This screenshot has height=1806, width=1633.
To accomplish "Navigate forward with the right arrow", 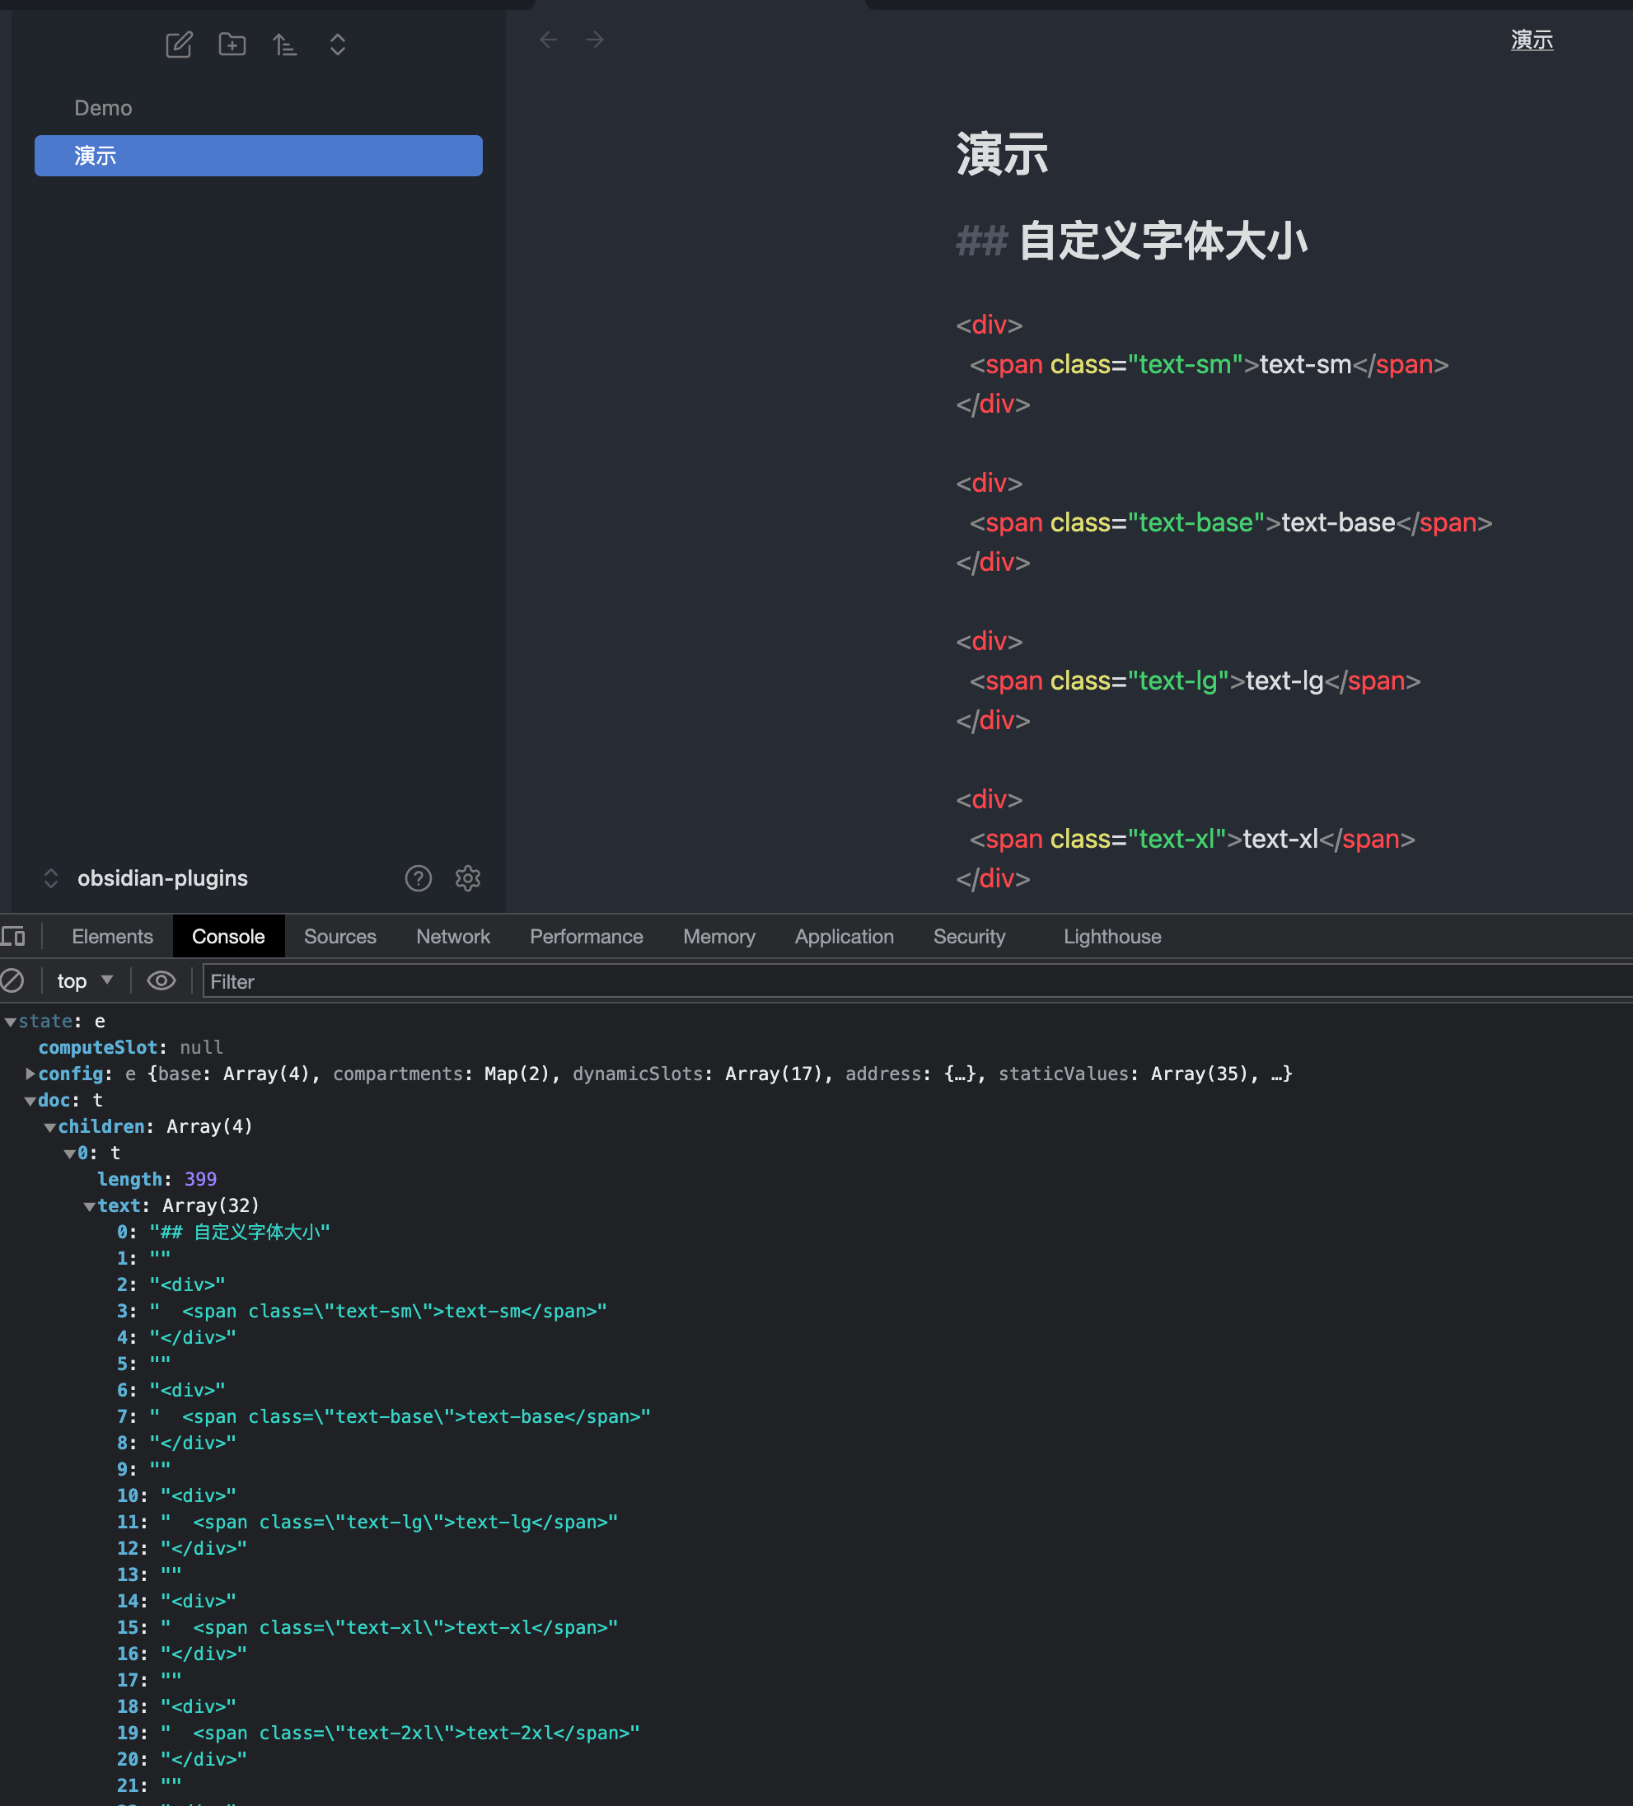I will tap(595, 40).
